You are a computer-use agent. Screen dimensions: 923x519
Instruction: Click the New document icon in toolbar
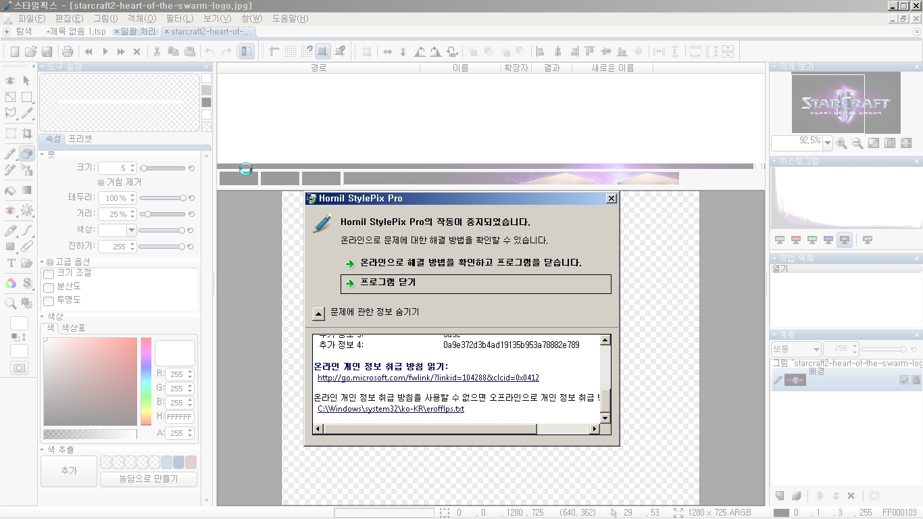[15, 51]
